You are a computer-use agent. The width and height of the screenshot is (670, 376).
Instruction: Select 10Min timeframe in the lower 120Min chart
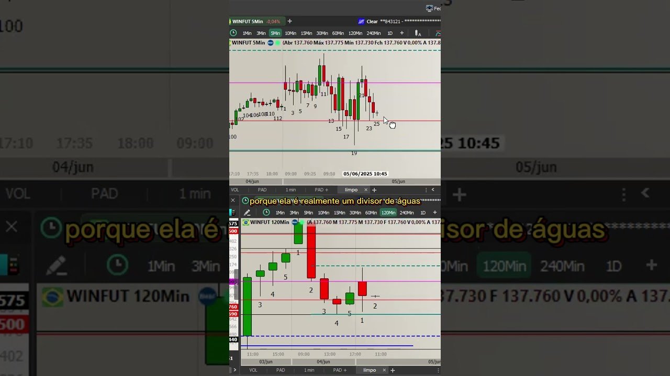[323, 213]
